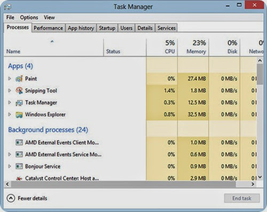Sort by the Status column header
This screenshot has width=267, height=212.
coord(124,47)
